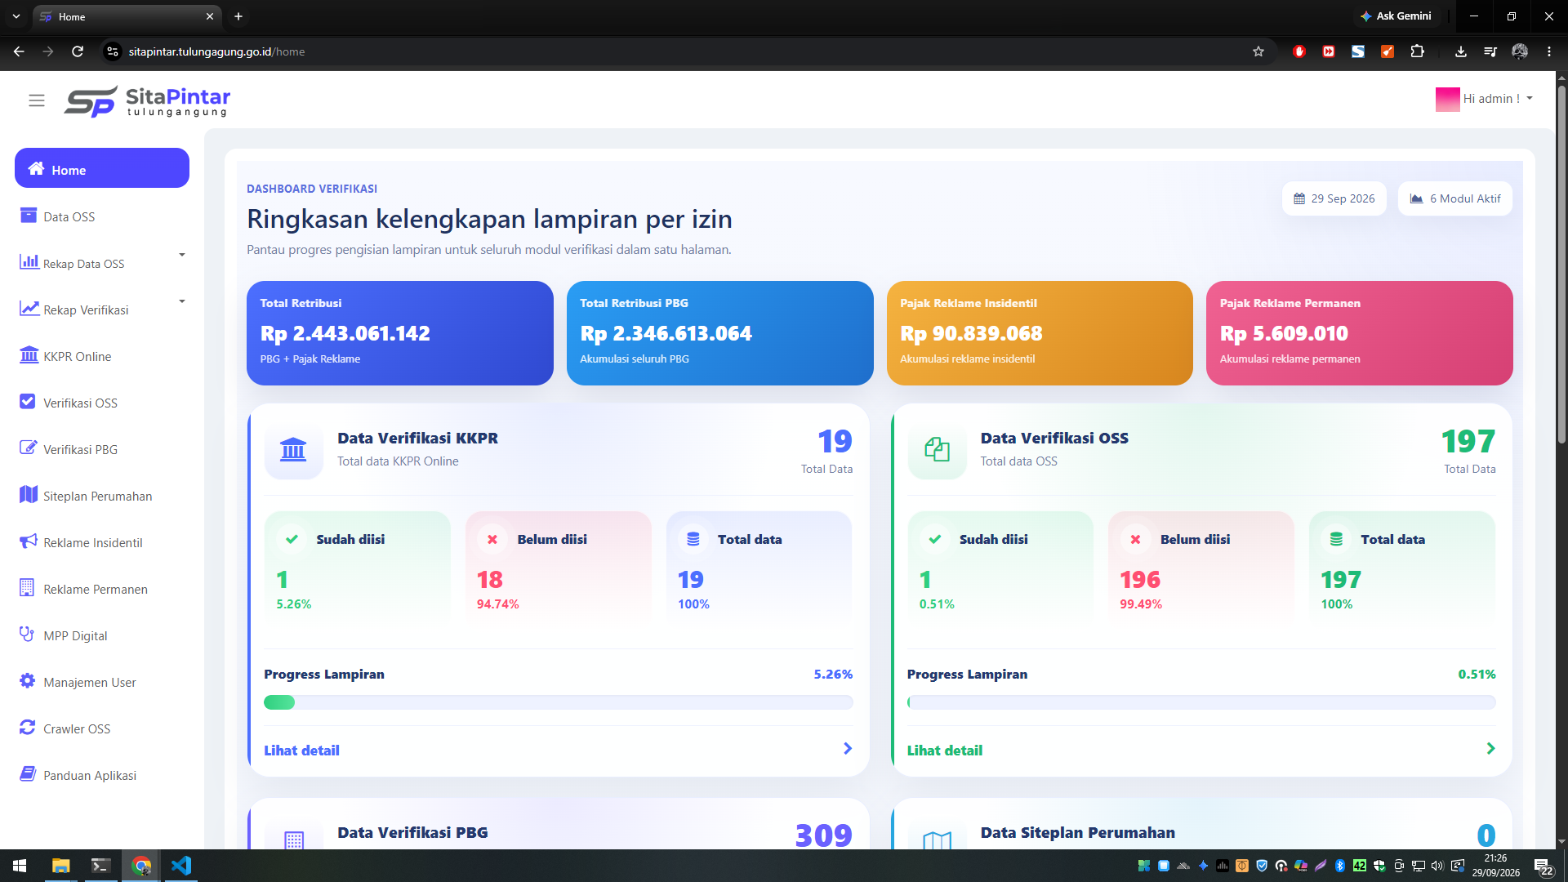The image size is (1568, 882).
Task: Click the 29 Sep 2026 date badge
Action: click(x=1334, y=198)
